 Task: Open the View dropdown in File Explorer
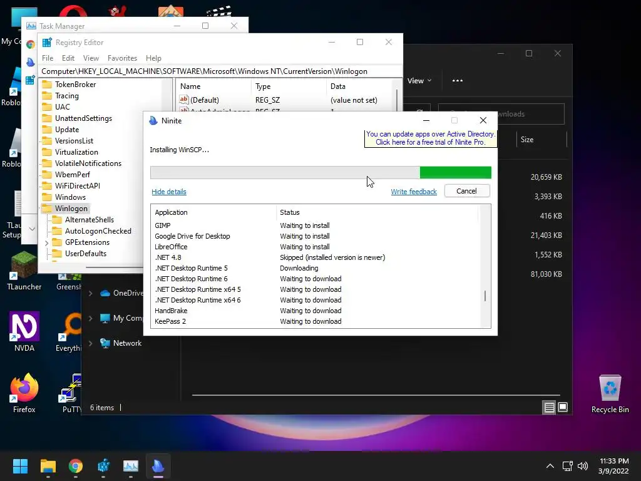coord(419,81)
